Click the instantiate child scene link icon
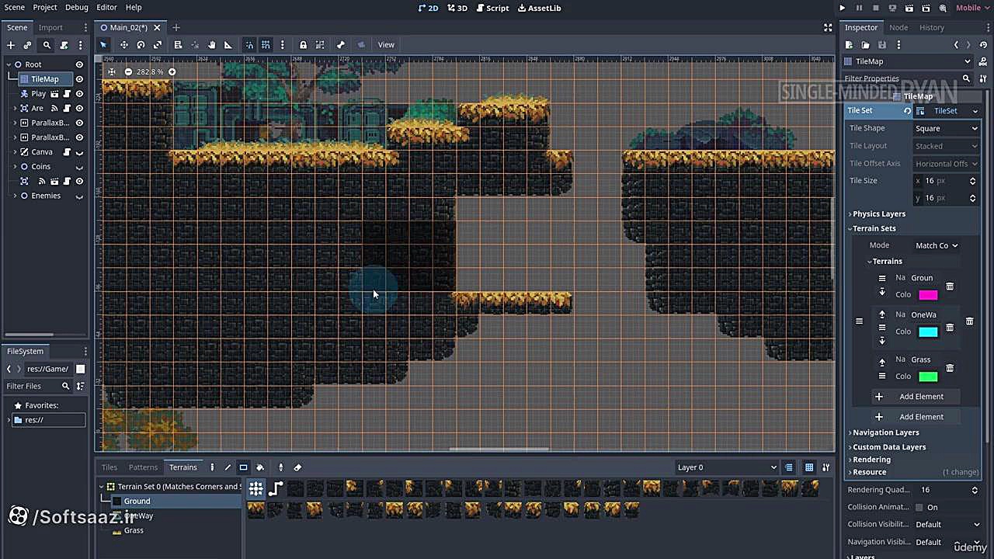The height and width of the screenshot is (559, 994). (28, 45)
